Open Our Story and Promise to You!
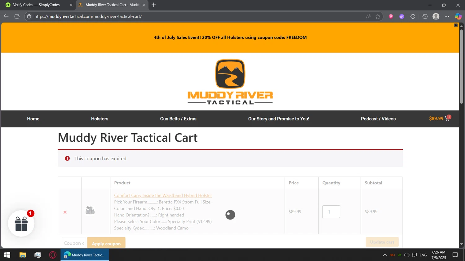Screen dimensions: 465x261 279,119
